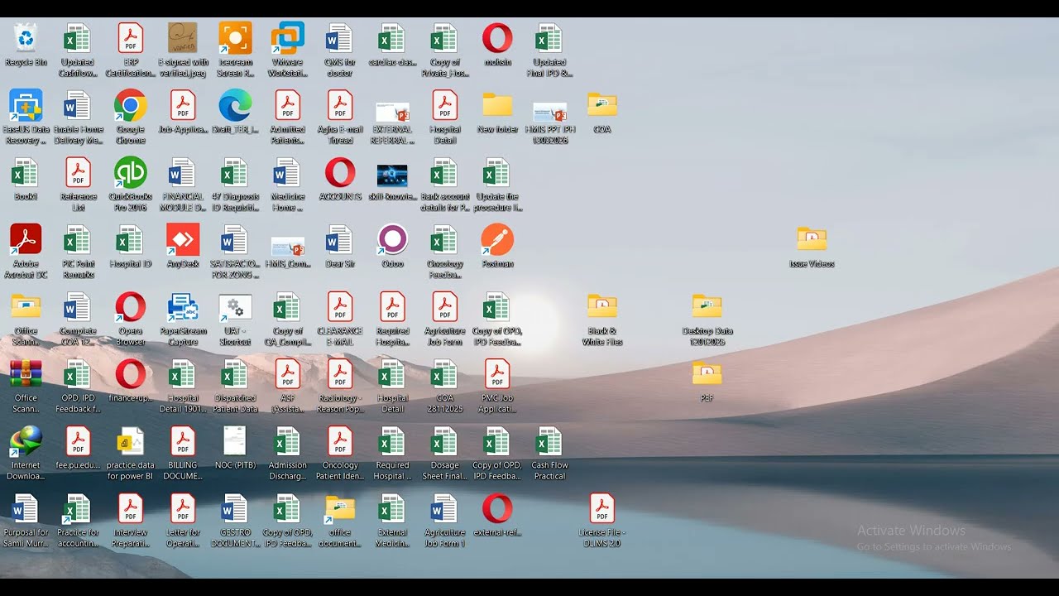Select the ACCOUNTS Opera file icon
Image resolution: width=1059 pixels, height=596 pixels.
click(x=340, y=173)
